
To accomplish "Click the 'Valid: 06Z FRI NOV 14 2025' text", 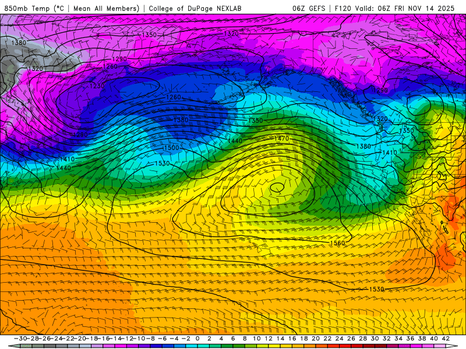I will (x=405, y=8).
